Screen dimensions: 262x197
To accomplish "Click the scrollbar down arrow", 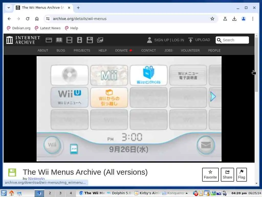I will click(256, 183).
